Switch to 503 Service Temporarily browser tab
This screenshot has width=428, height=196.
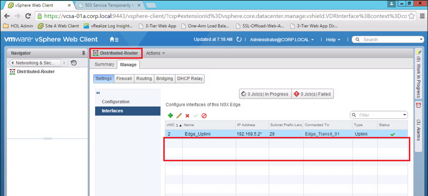point(110,5)
